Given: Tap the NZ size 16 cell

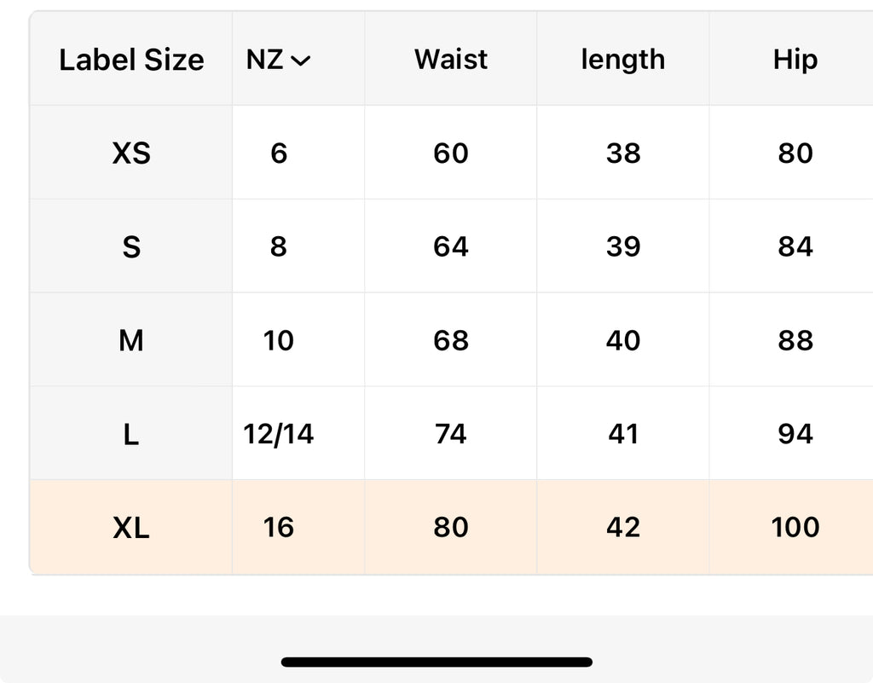Looking at the screenshot, I should tap(279, 528).
